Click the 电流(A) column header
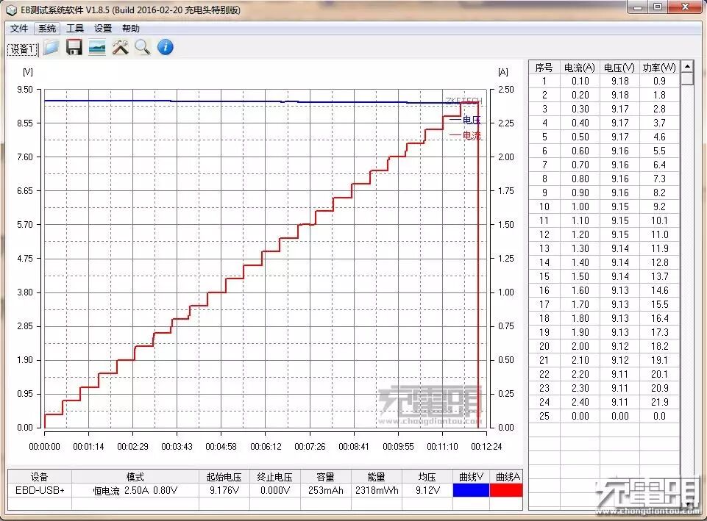Viewport: 707px width, 521px height. pos(580,68)
